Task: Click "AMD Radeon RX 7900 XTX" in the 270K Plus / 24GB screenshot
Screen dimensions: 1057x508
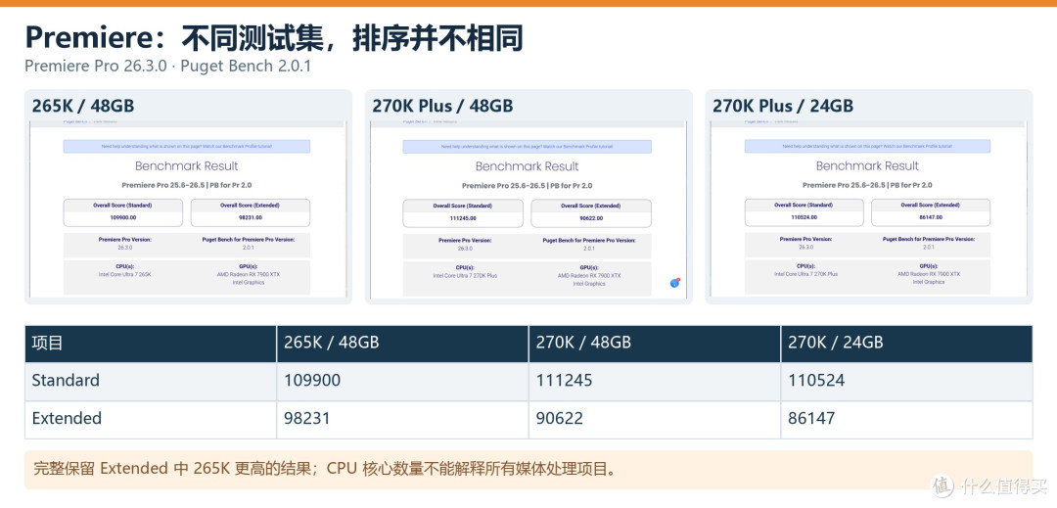Action: click(929, 274)
